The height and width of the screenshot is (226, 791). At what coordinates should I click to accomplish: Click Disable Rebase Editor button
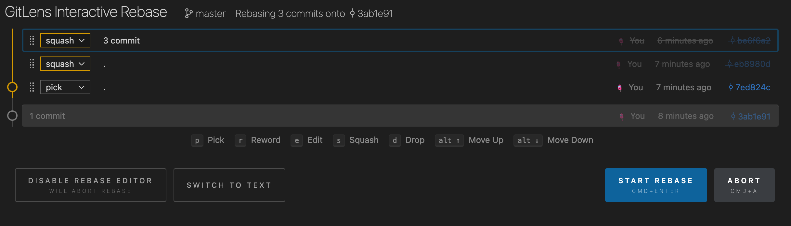coord(90,185)
